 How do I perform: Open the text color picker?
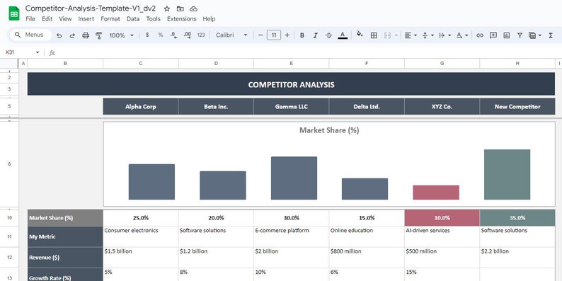click(343, 35)
